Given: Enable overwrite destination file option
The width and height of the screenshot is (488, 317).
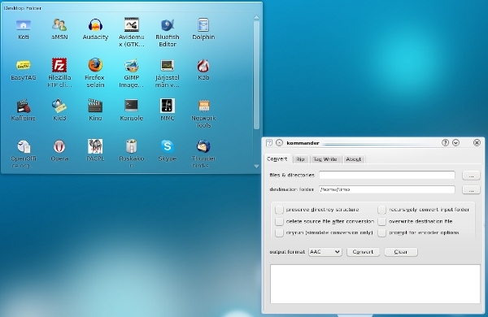Looking at the screenshot, I should pyautogui.click(x=382, y=221).
